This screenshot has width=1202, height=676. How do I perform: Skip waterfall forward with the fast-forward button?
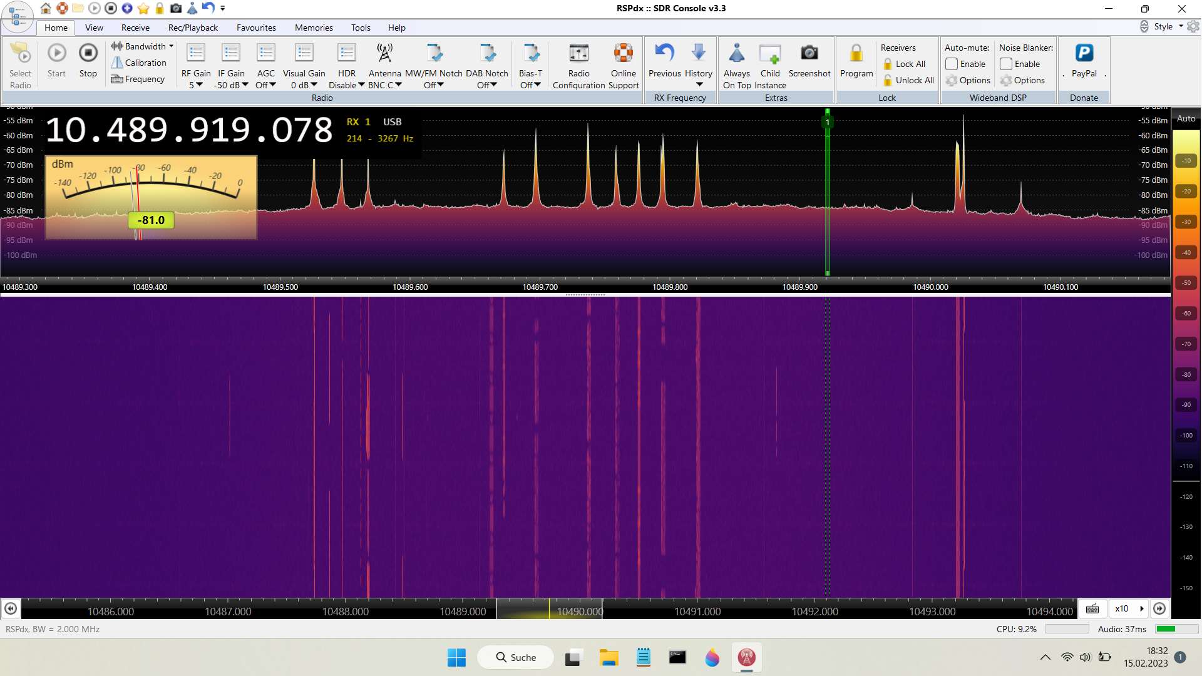1159,608
